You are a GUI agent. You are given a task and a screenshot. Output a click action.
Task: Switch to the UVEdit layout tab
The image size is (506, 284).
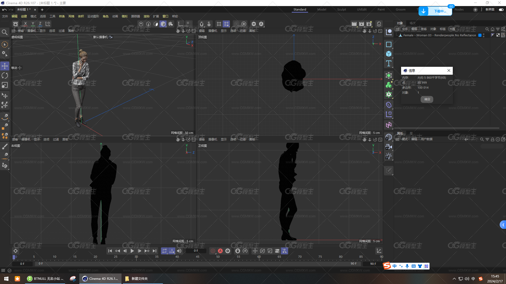tap(362, 9)
